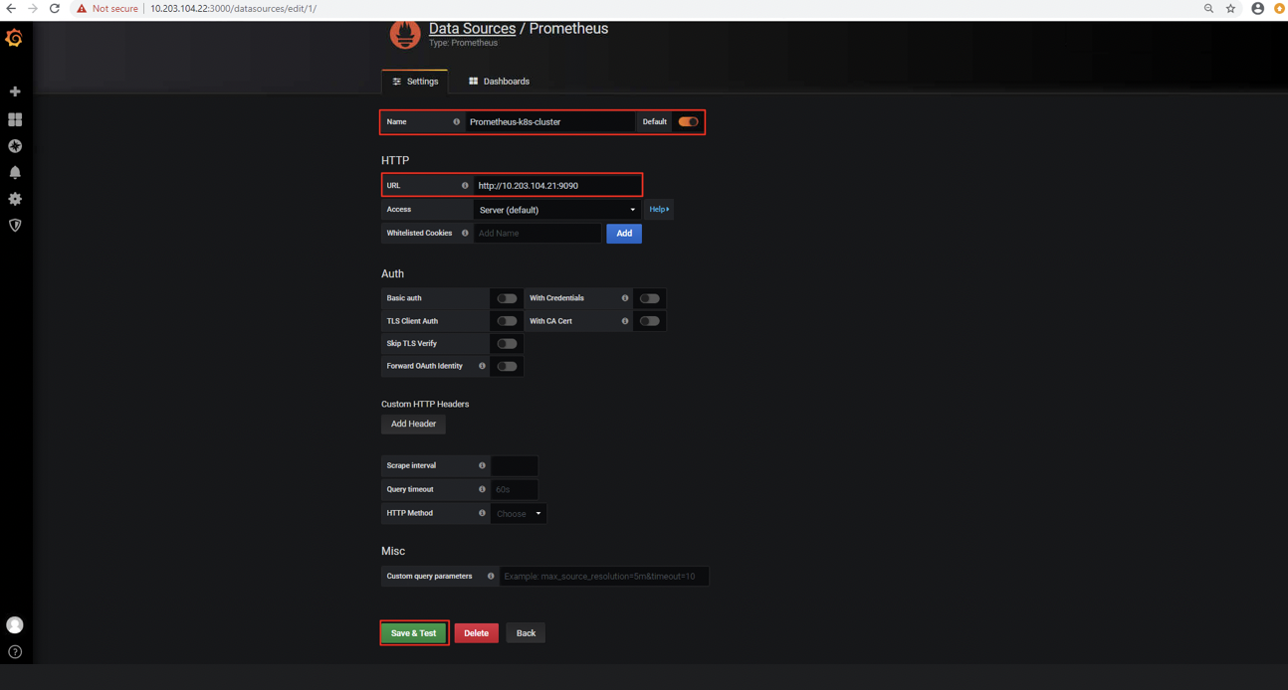Image resolution: width=1288 pixels, height=690 pixels.
Task: Focus the Scrape interval input field
Action: coord(515,465)
